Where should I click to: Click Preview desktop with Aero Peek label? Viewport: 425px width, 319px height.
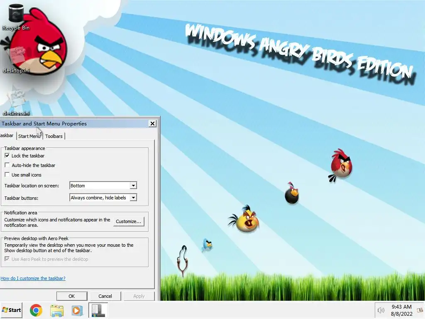click(37, 238)
